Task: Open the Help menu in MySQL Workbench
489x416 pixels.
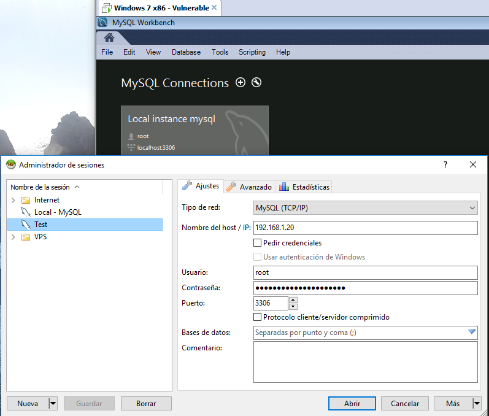Action: coord(283,52)
